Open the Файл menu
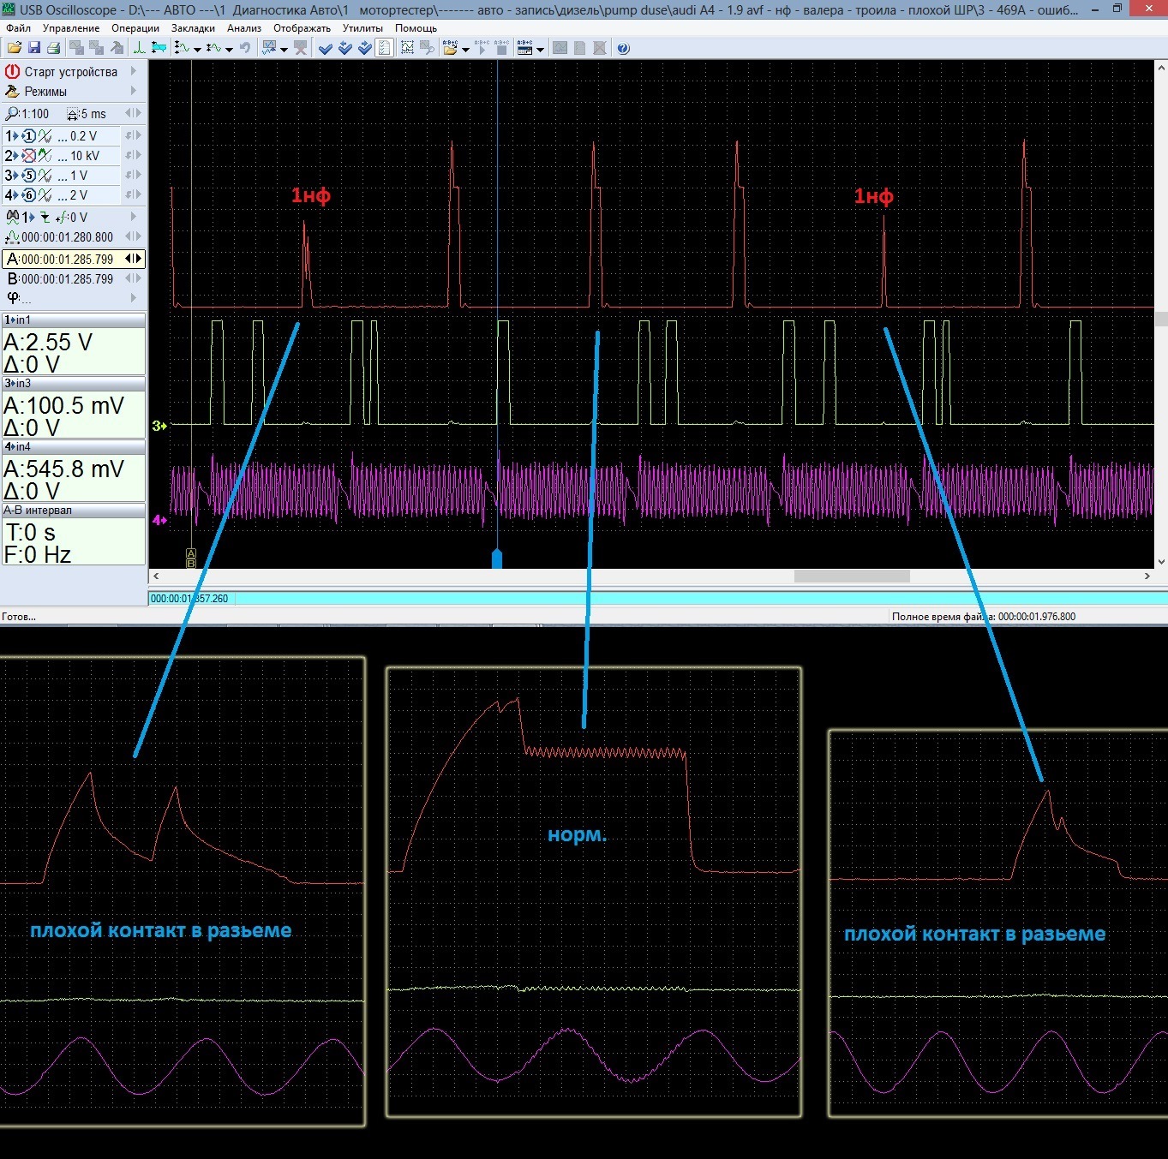The width and height of the screenshot is (1168, 1159). [x=18, y=28]
